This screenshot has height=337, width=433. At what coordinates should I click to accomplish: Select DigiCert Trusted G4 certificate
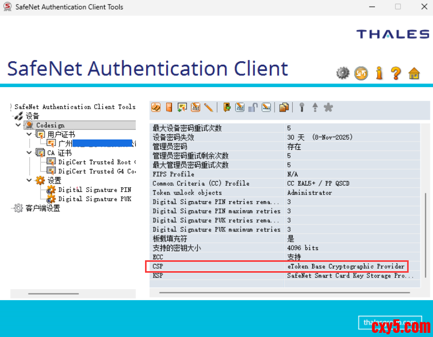click(97, 171)
